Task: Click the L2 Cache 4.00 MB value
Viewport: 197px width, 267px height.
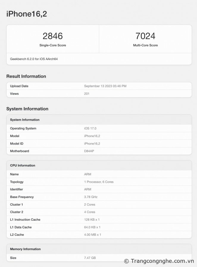Action: click(x=93, y=235)
